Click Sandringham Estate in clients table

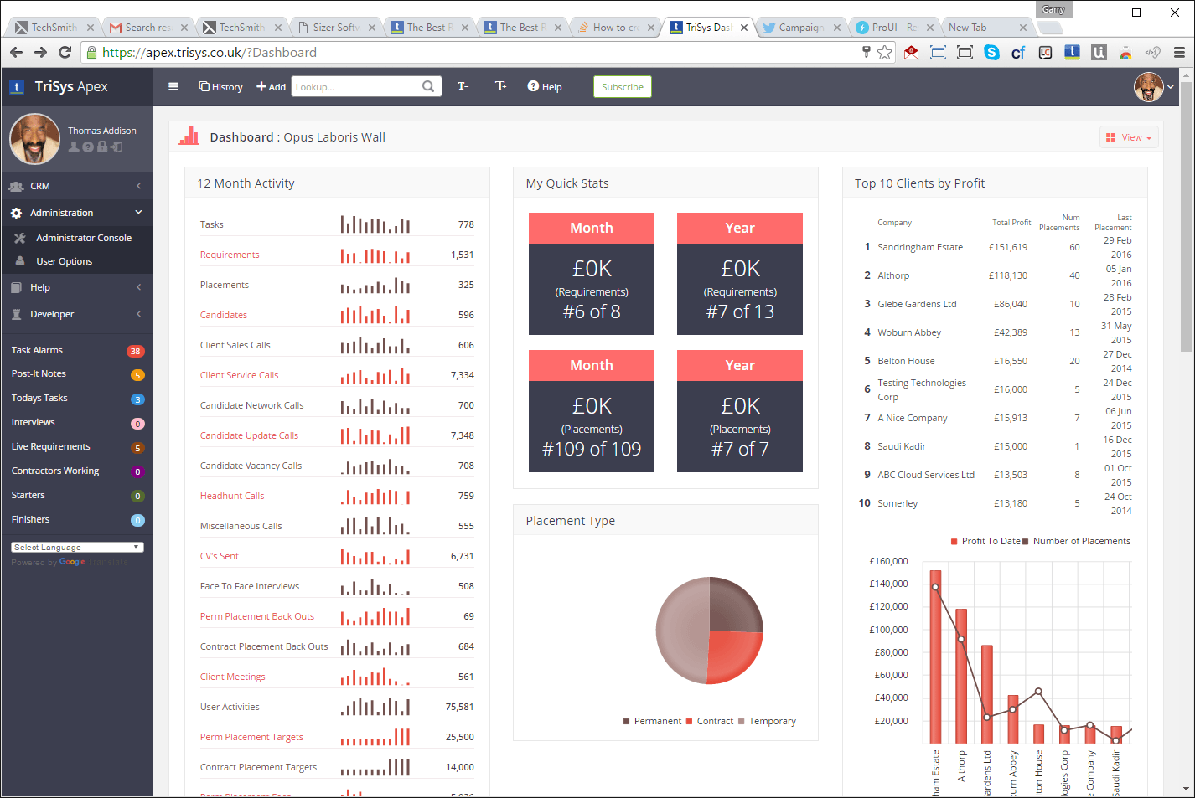[920, 247]
